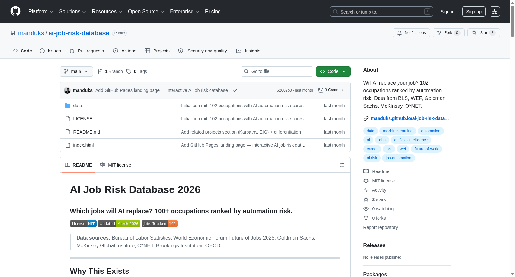515x277 pixels.
Task: Open the Insights tab
Action: click(x=248, y=51)
